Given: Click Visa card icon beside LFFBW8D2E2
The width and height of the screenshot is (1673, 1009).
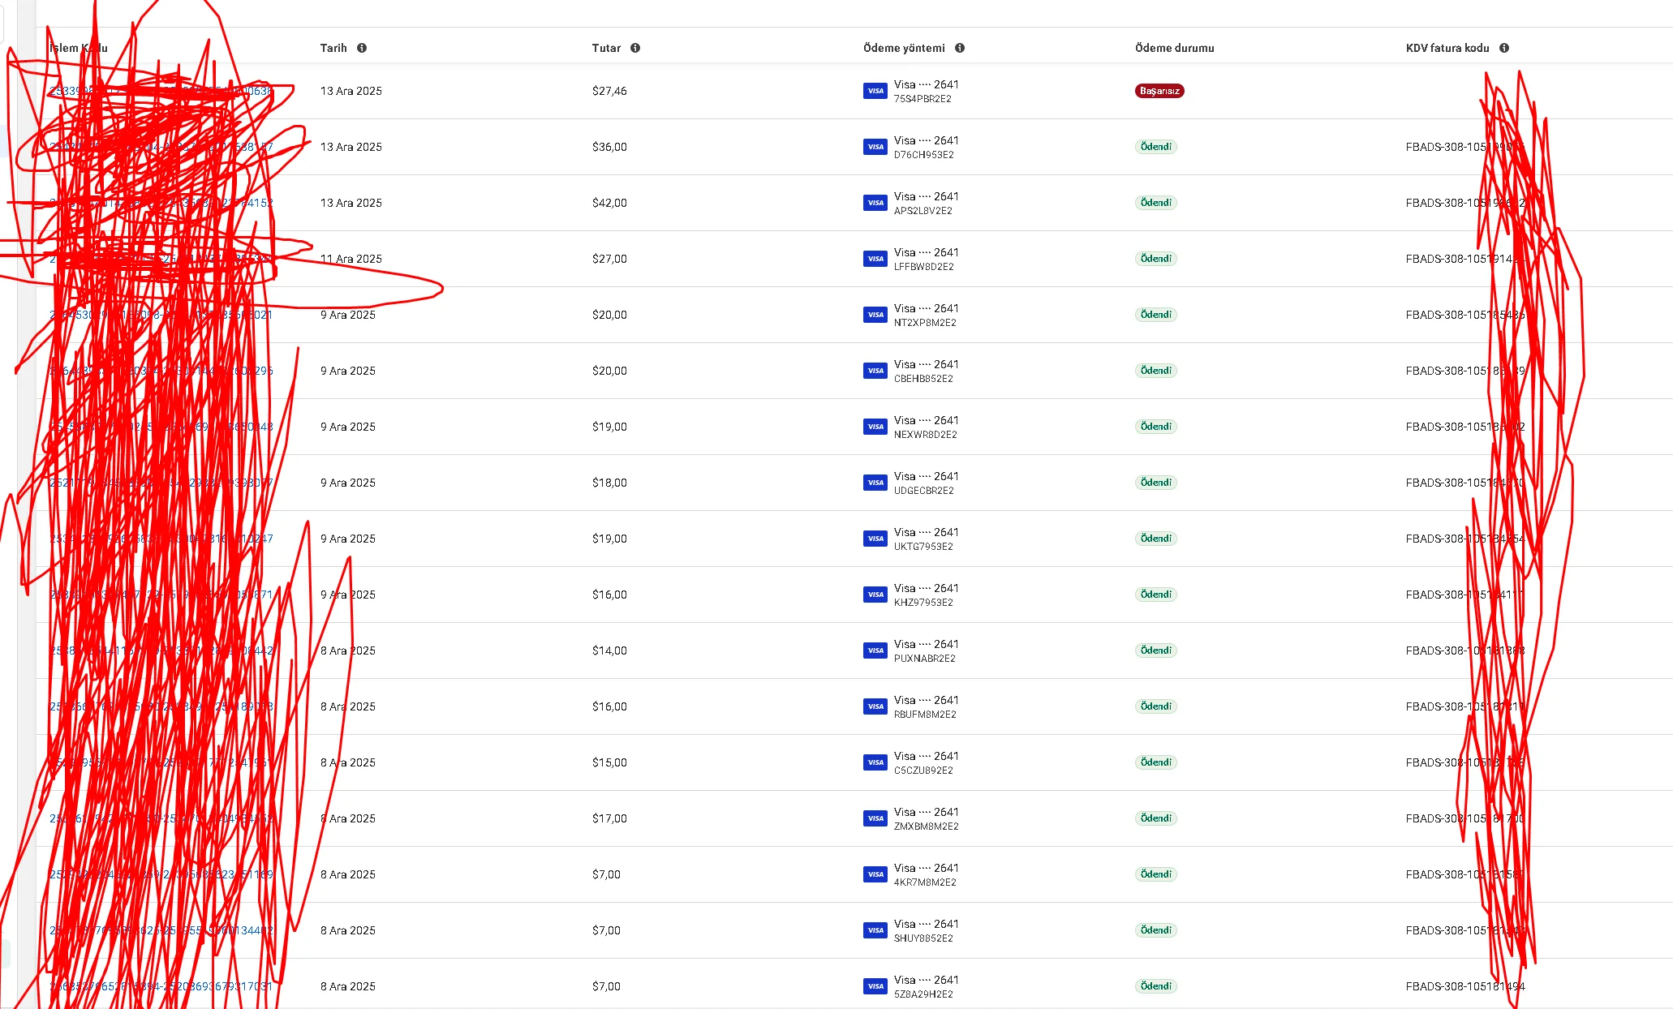Looking at the screenshot, I should 875,259.
